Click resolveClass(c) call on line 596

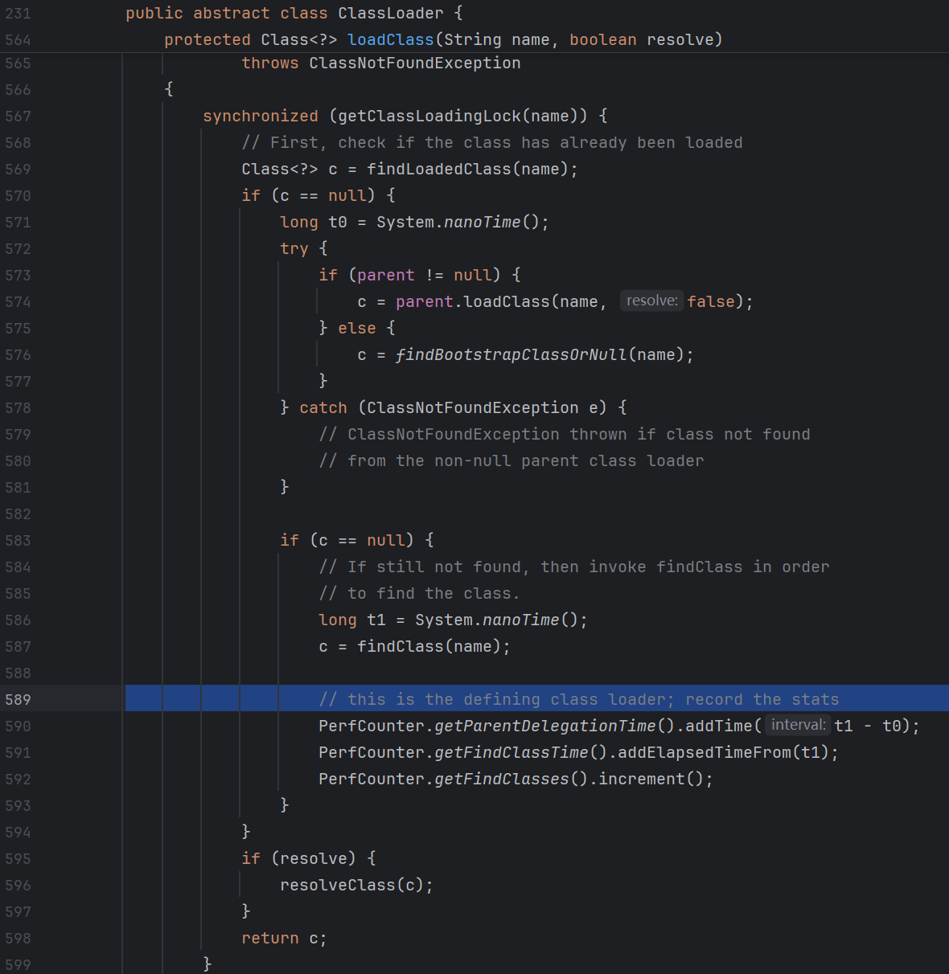click(355, 885)
